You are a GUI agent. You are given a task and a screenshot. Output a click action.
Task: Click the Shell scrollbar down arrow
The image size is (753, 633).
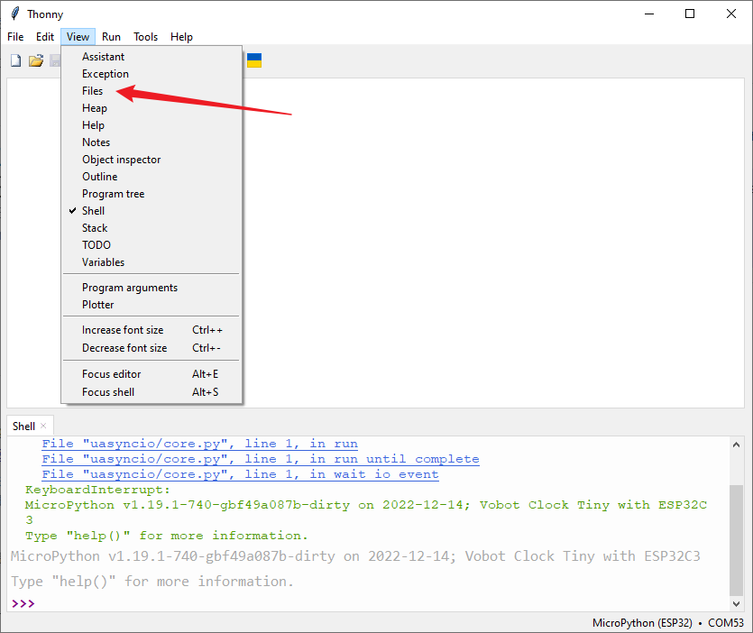tap(737, 603)
